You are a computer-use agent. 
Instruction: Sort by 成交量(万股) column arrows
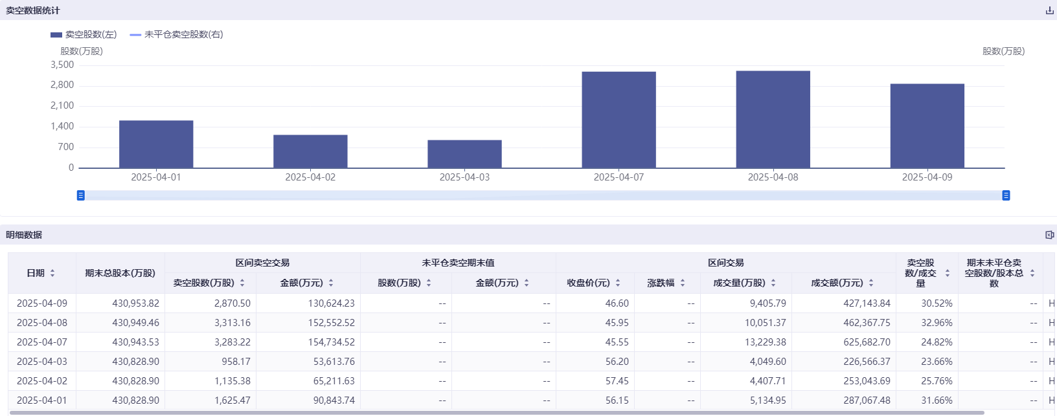(x=773, y=283)
